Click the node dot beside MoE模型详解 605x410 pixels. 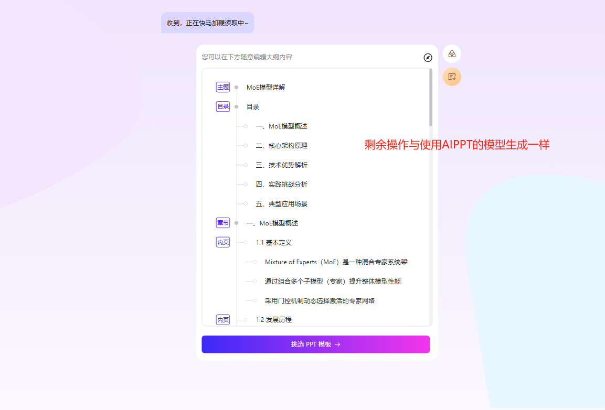[237, 88]
